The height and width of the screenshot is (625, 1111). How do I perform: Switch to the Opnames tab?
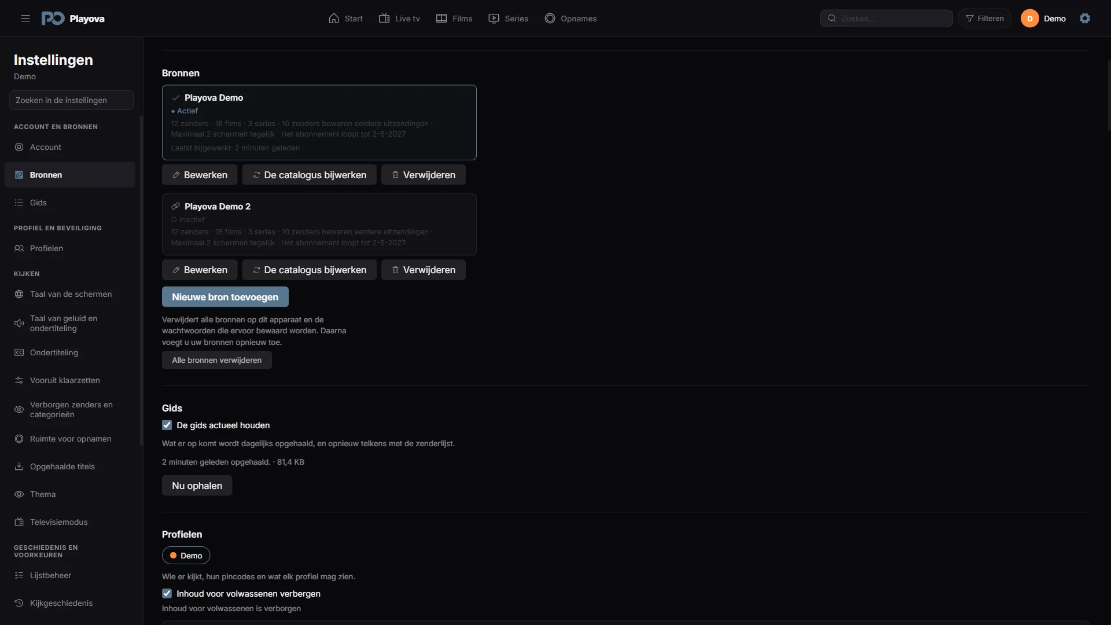[x=571, y=19]
